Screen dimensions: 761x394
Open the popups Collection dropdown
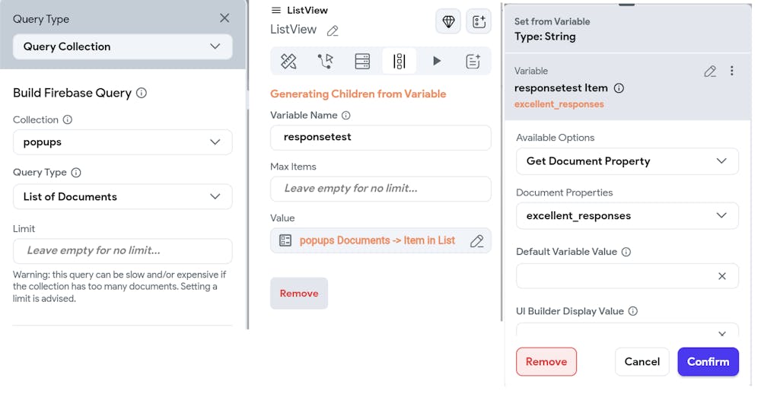pyautogui.click(x=123, y=142)
